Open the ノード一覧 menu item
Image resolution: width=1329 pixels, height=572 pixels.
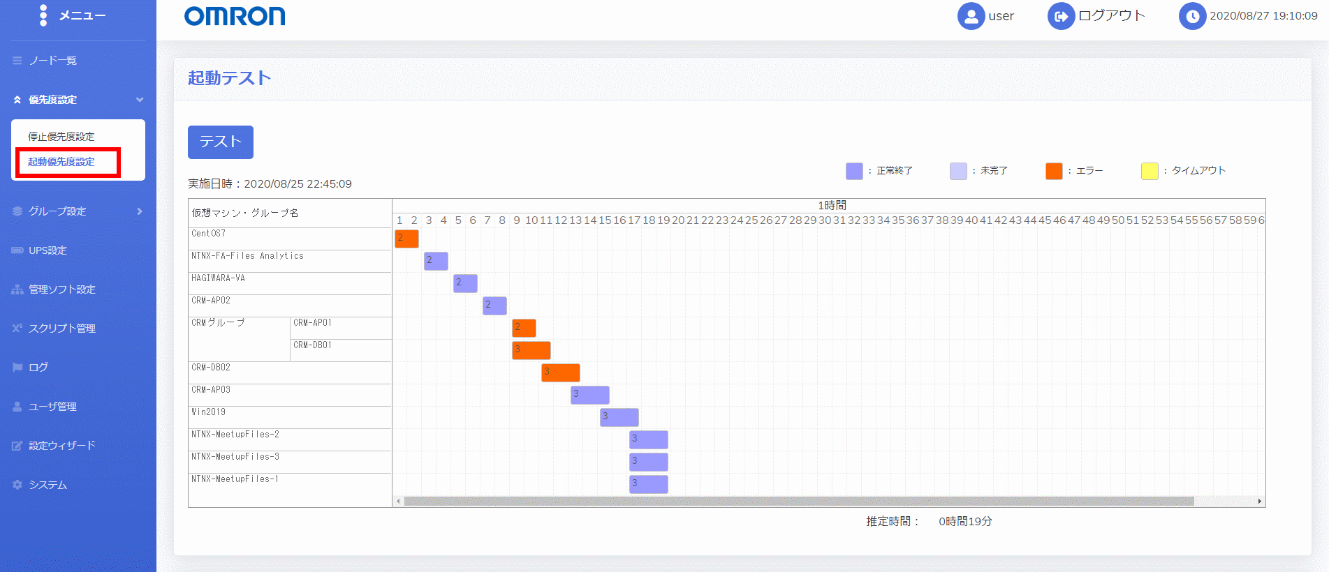[x=53, y=61]
